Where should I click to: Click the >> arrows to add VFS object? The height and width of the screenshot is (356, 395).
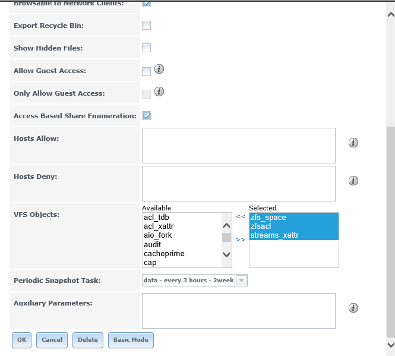tap(241, 240)
